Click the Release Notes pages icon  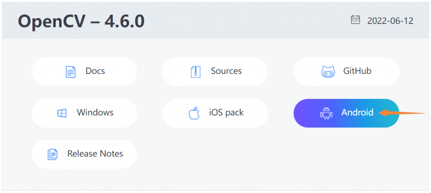(x=53, y=155)
